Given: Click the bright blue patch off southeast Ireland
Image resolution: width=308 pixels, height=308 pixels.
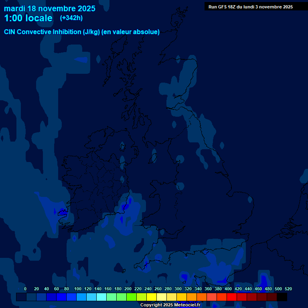Looking at the screenshot, I should pyautogui.click(x=126, y=206).
